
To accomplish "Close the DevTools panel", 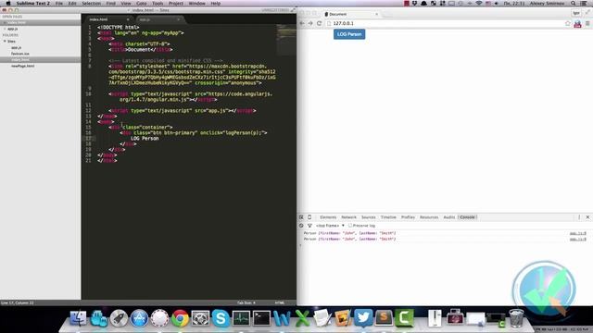I will point(587,217).
